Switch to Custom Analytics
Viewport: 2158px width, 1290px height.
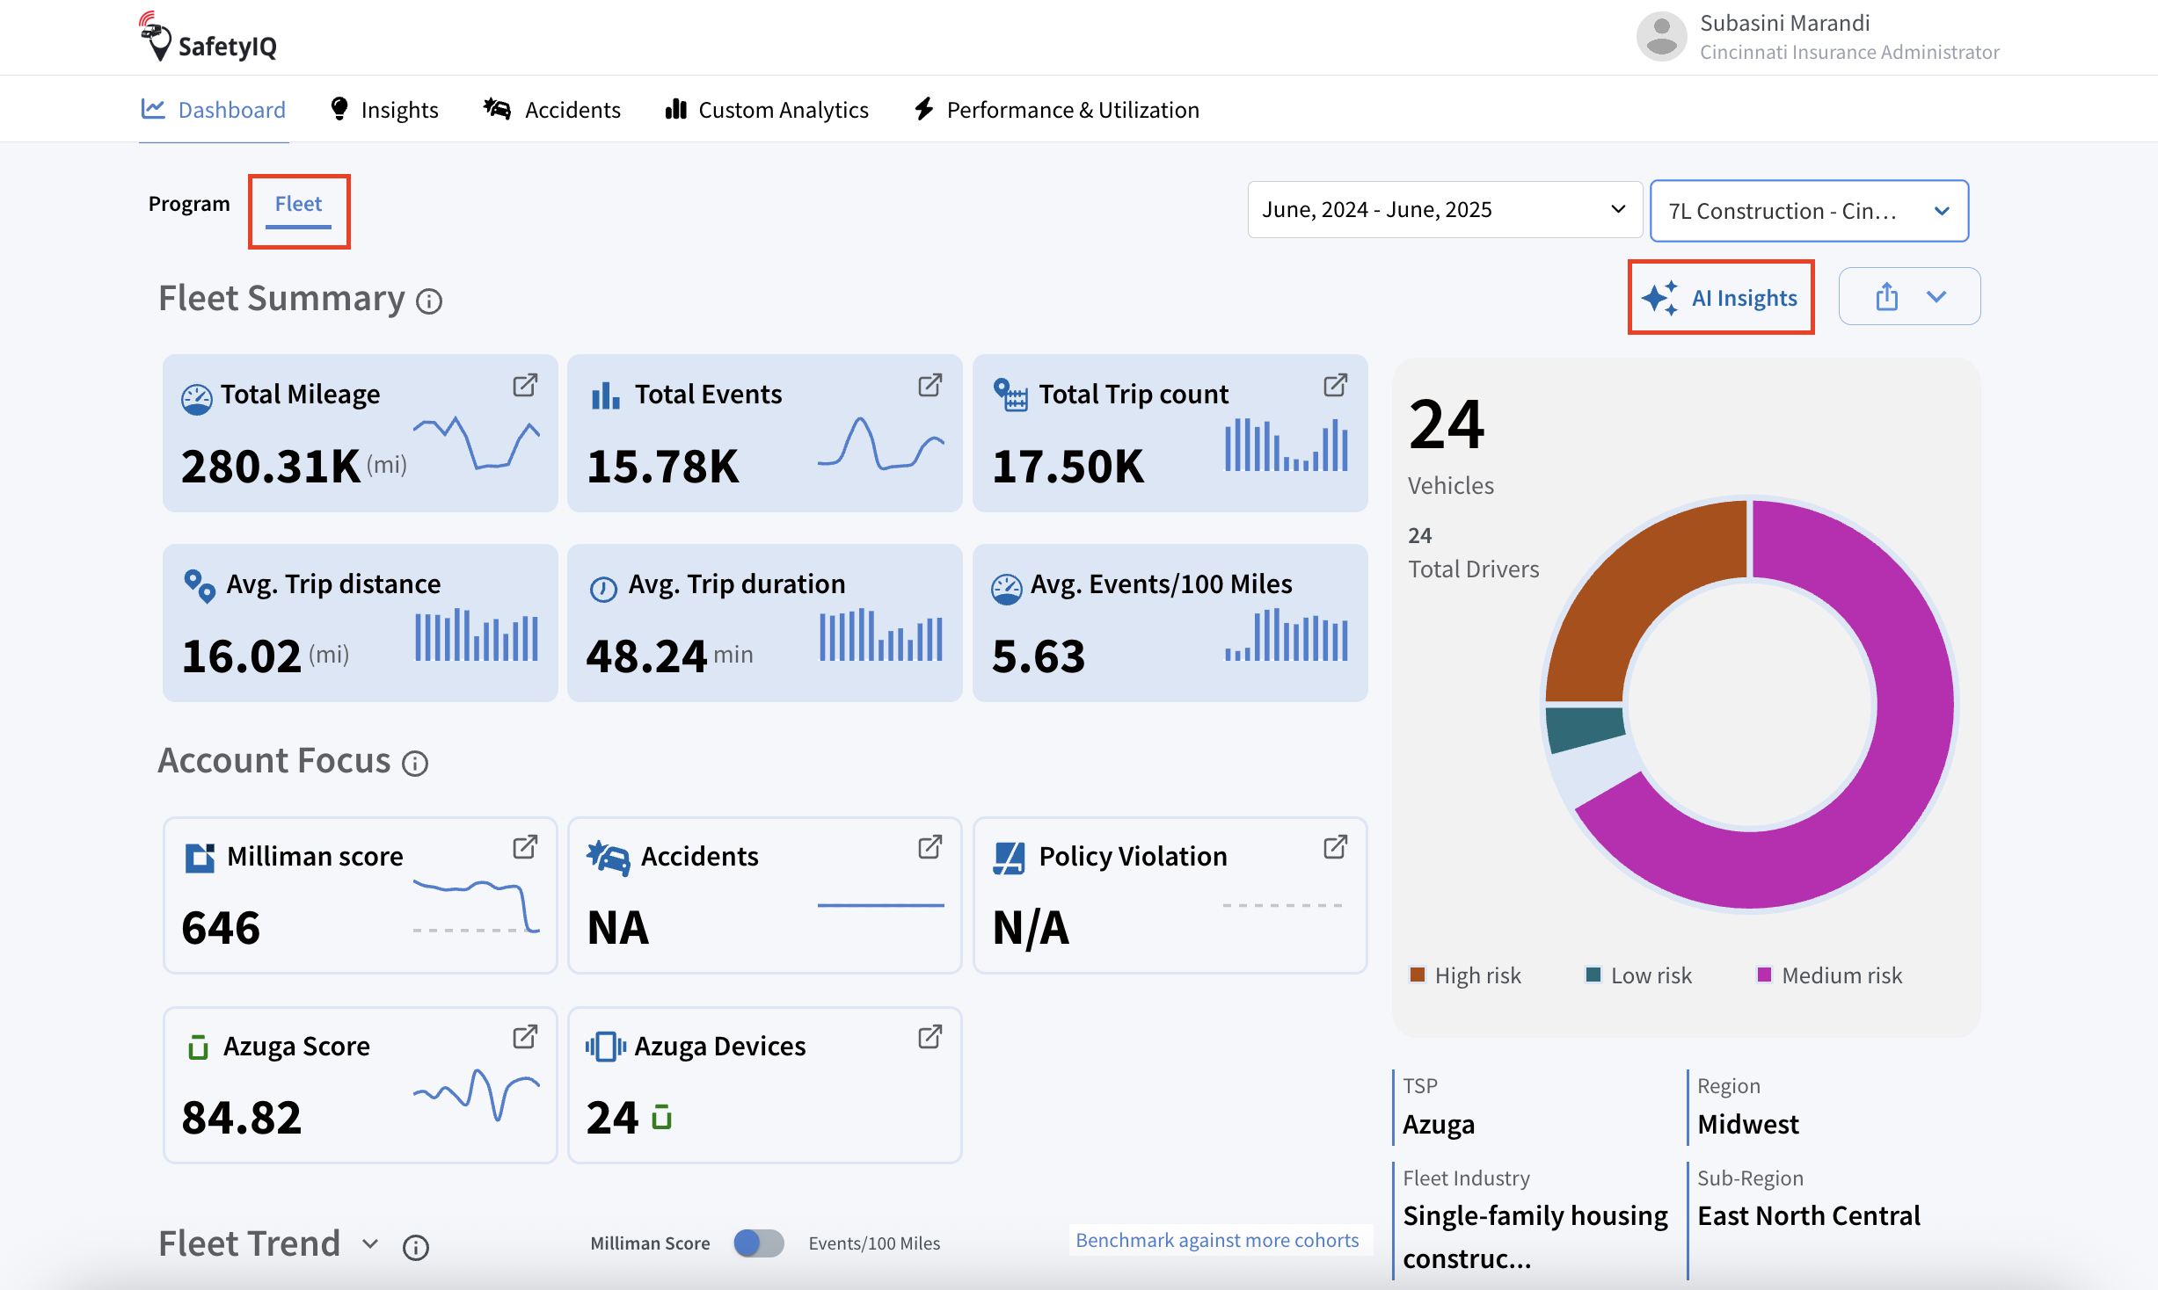tap(767, 109)
